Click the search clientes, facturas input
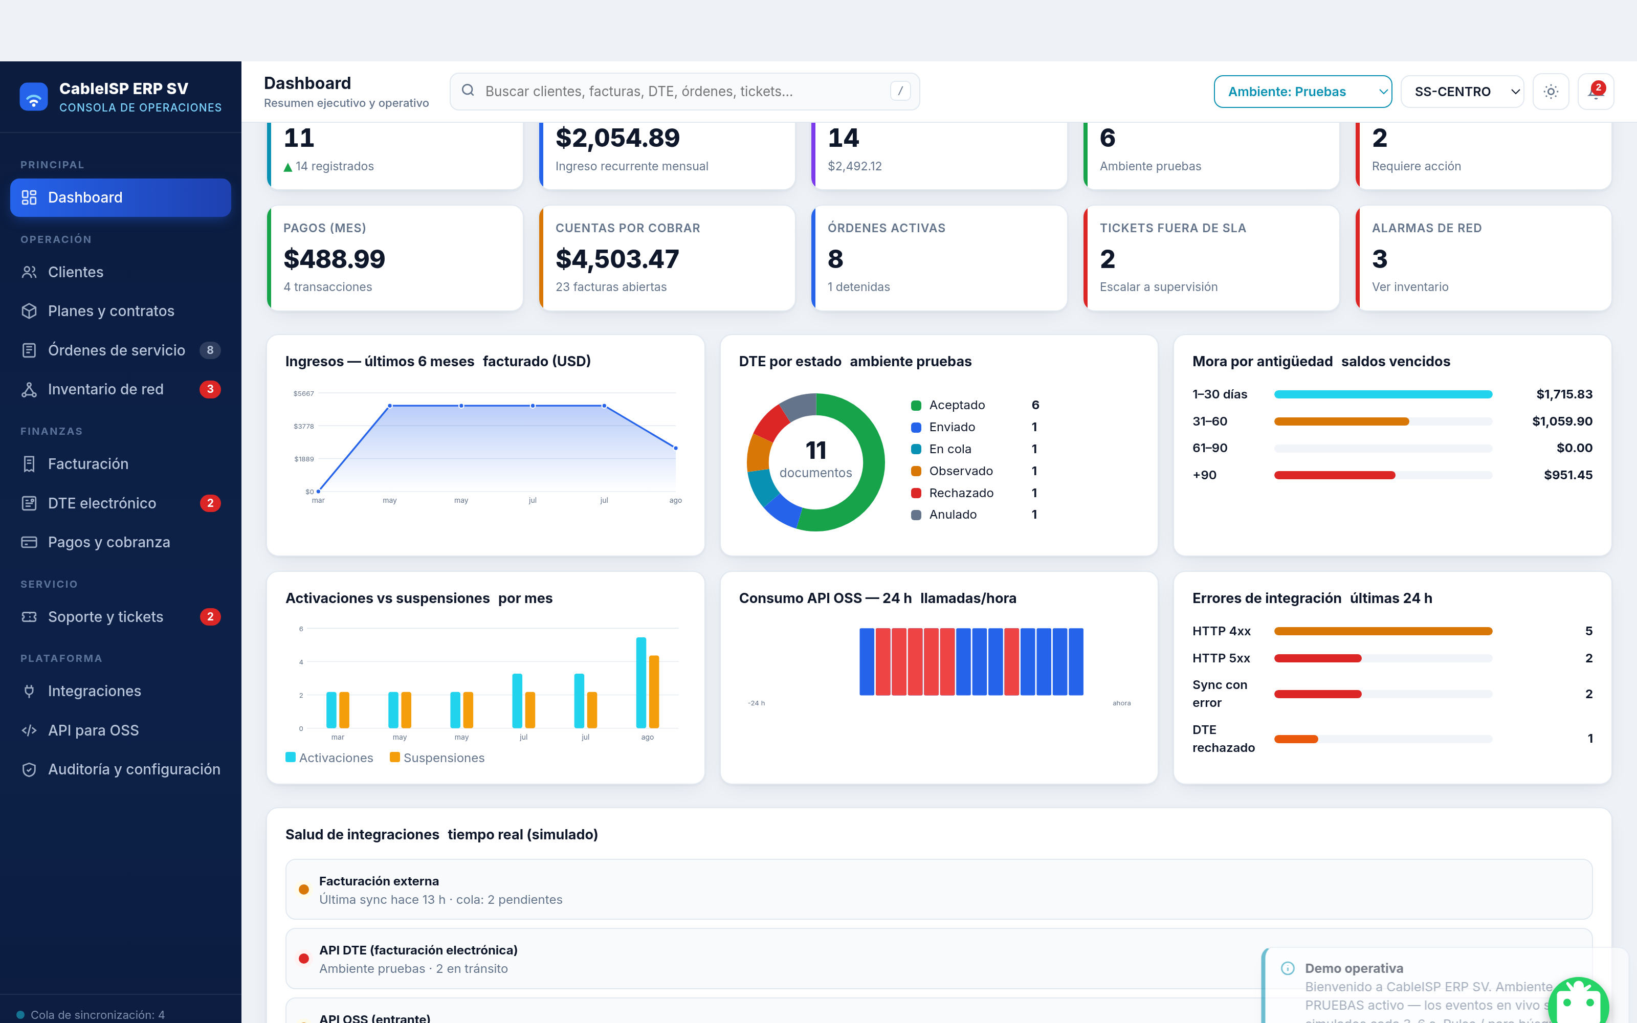Screen dimensions: 1637x1023 click(x=684, y=92)
